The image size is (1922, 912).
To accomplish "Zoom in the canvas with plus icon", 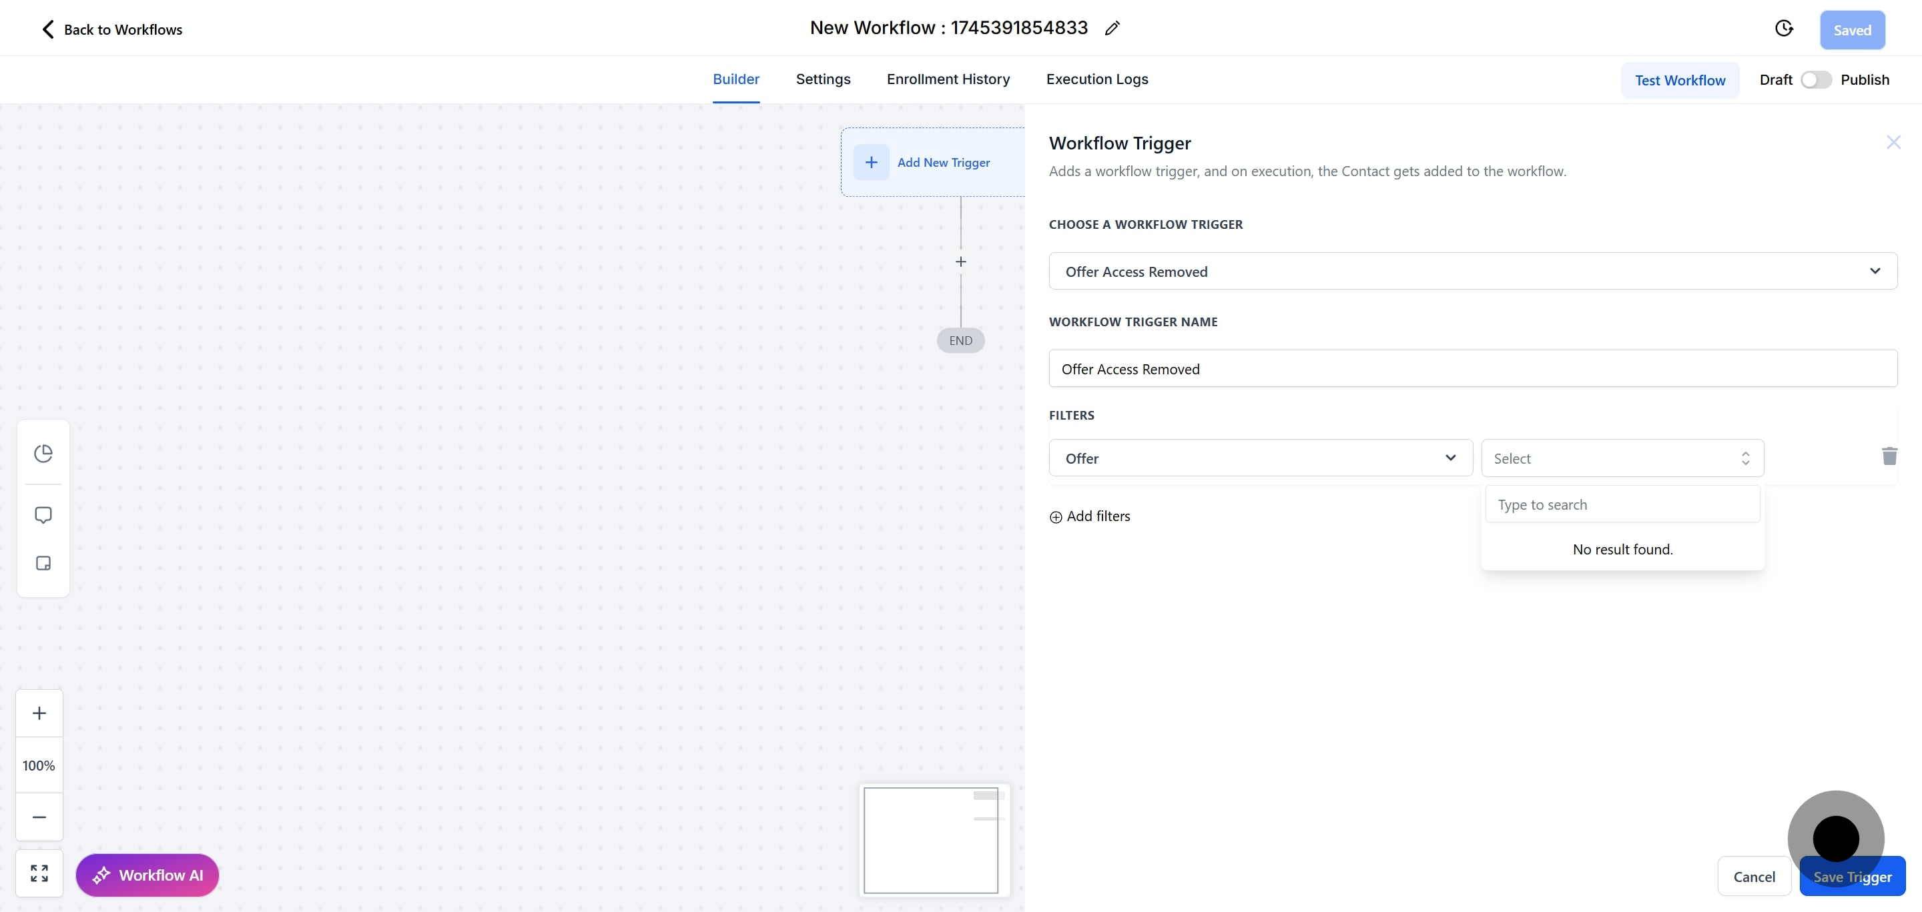I will 39,713.
